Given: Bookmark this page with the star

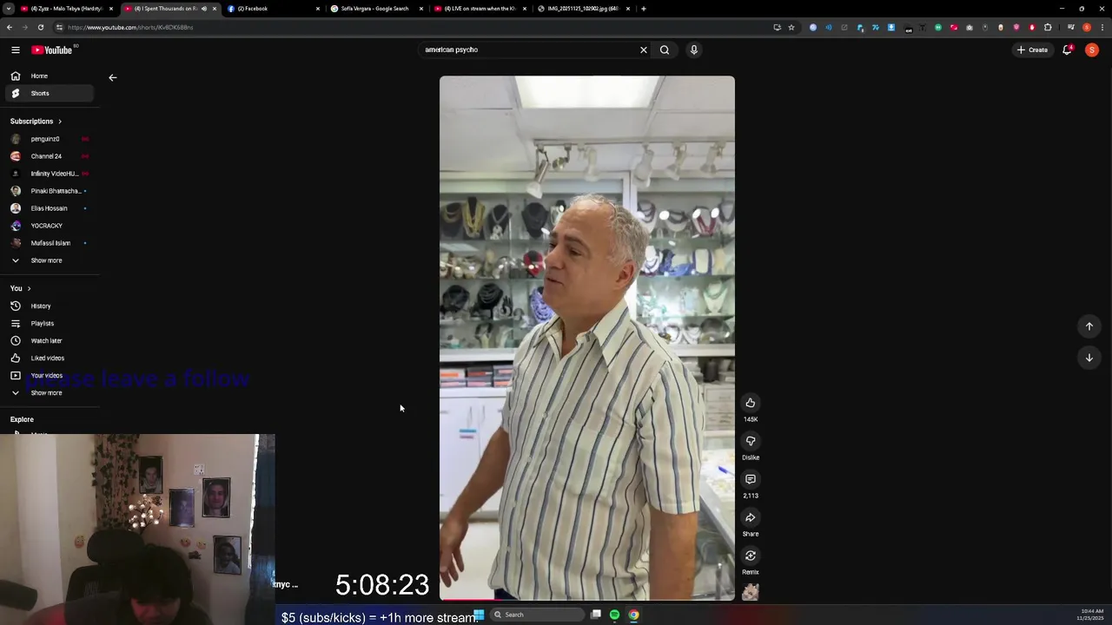Looking at the screenshot, I should pyautogui.click(x=791, y=27).
